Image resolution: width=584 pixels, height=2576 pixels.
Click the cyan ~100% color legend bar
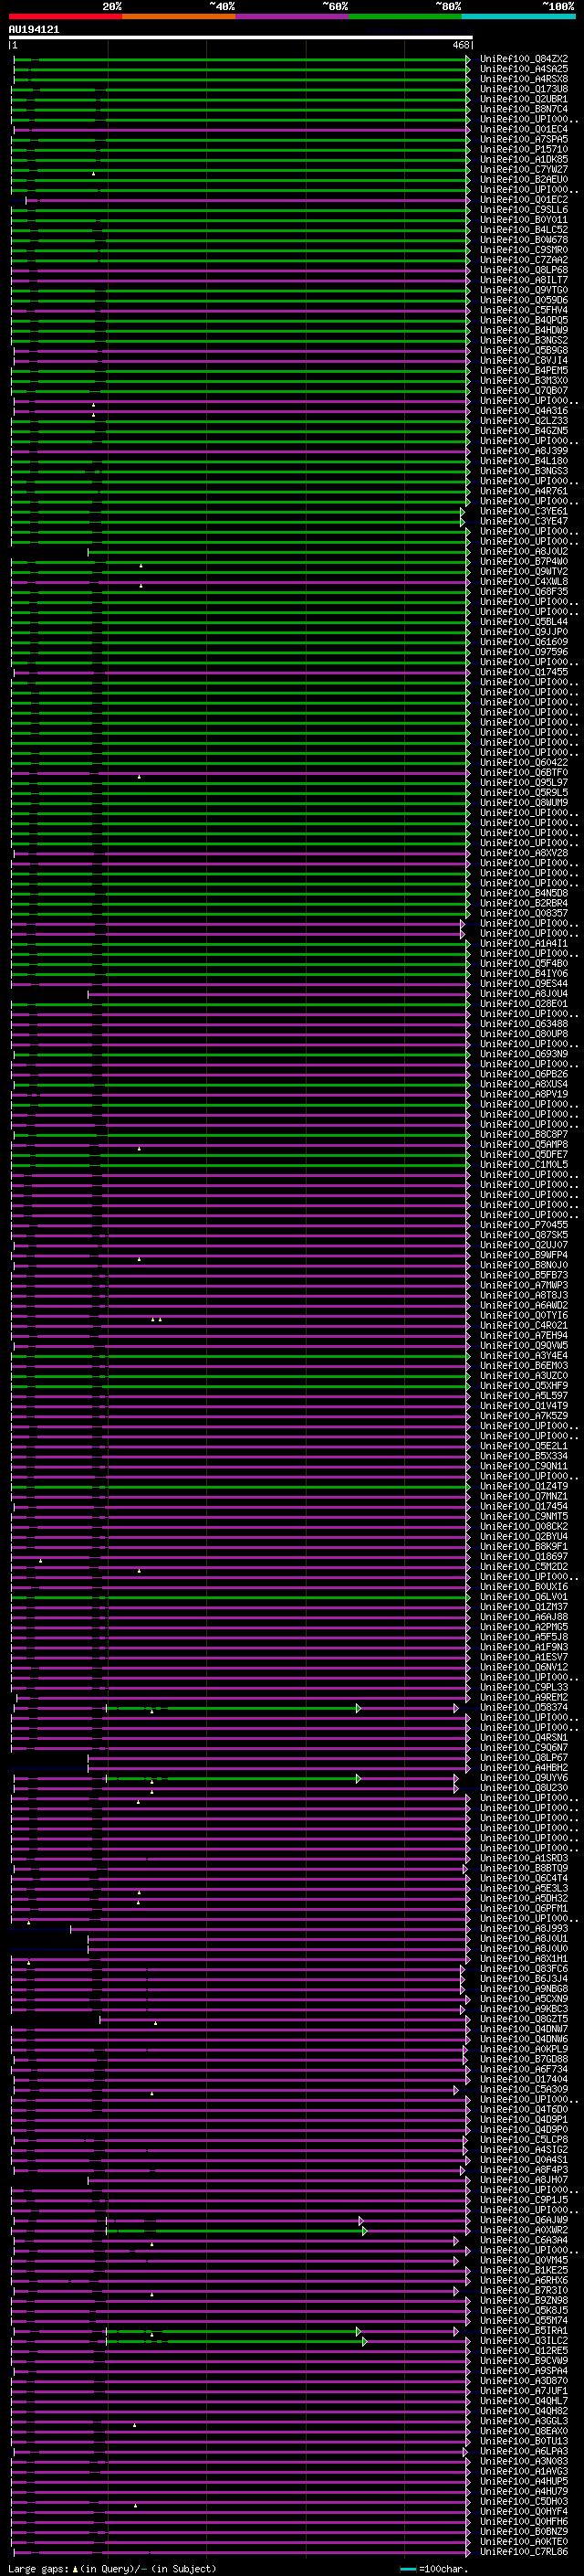pyautogui.click(x=518, y=16)
